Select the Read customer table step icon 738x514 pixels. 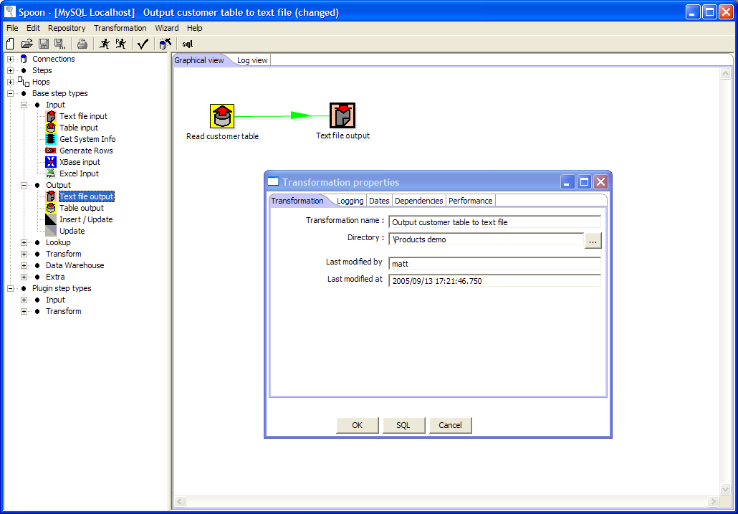pos(222,115)
